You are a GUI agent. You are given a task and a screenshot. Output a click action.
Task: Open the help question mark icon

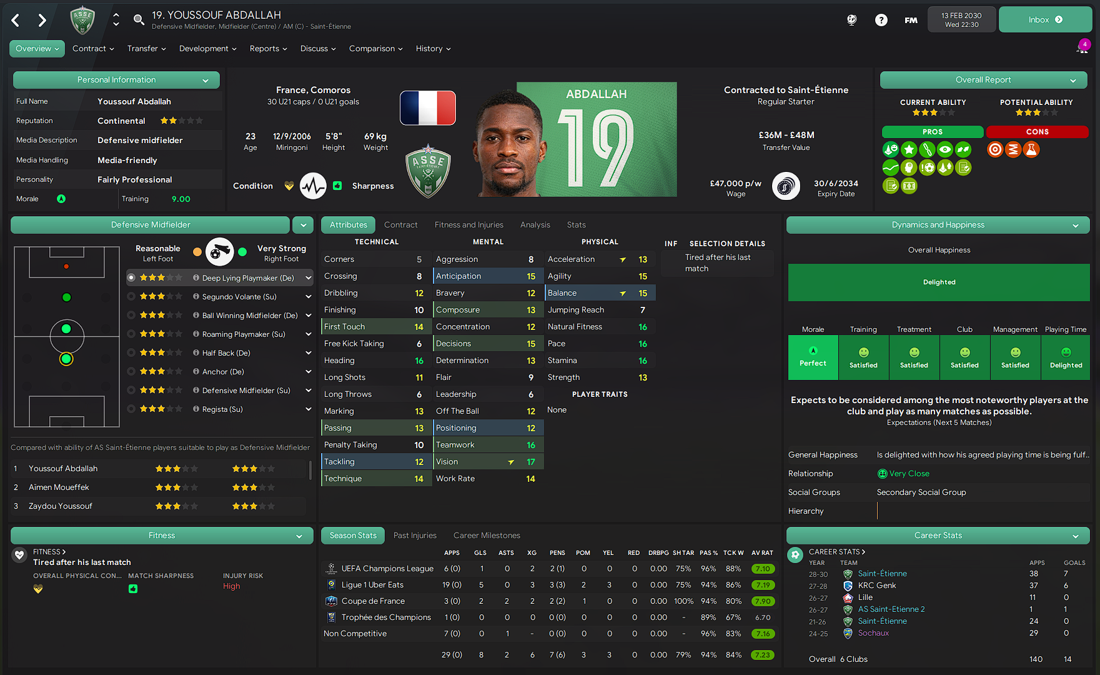881,20
